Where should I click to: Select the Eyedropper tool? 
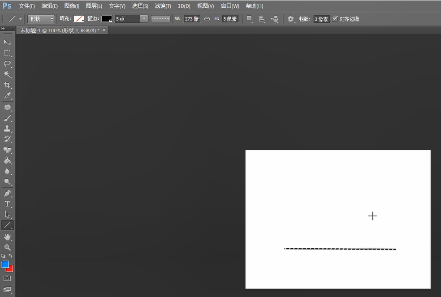coord(7,96)
